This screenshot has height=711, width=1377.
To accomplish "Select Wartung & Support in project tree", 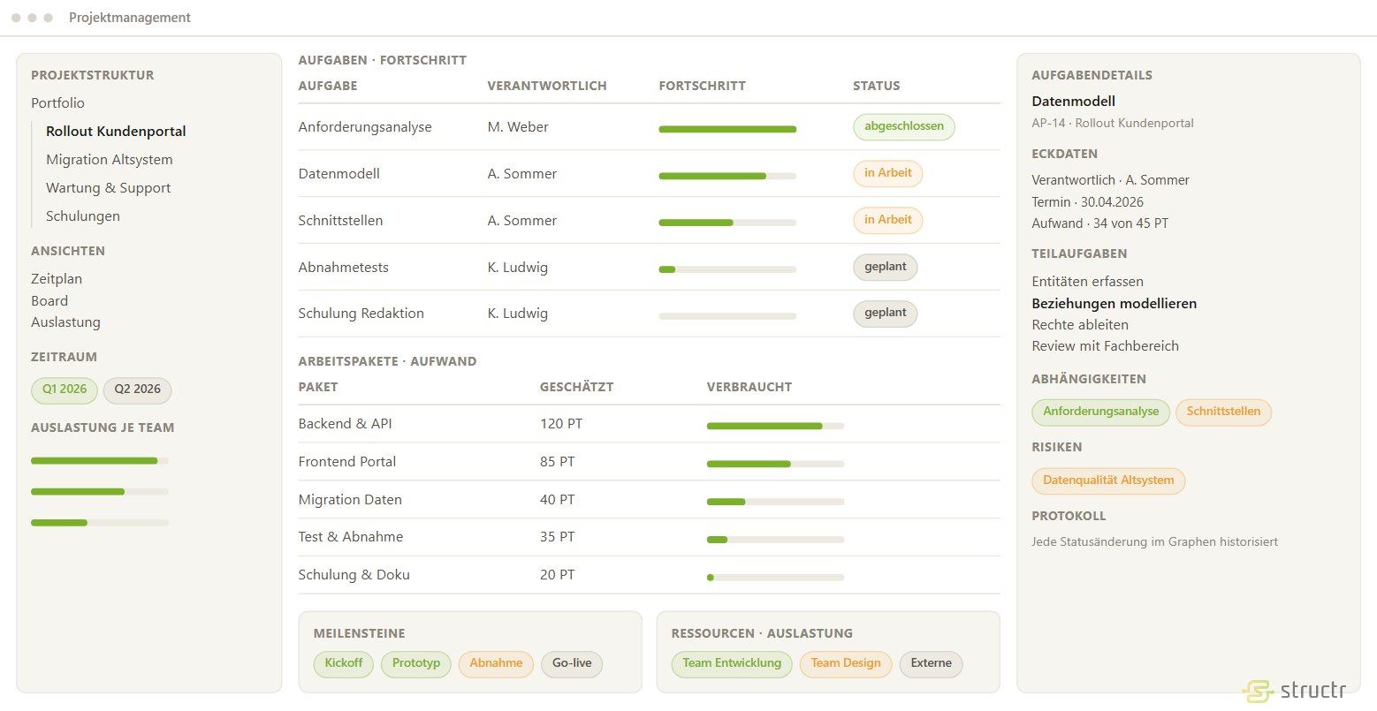I will [109, 188].
